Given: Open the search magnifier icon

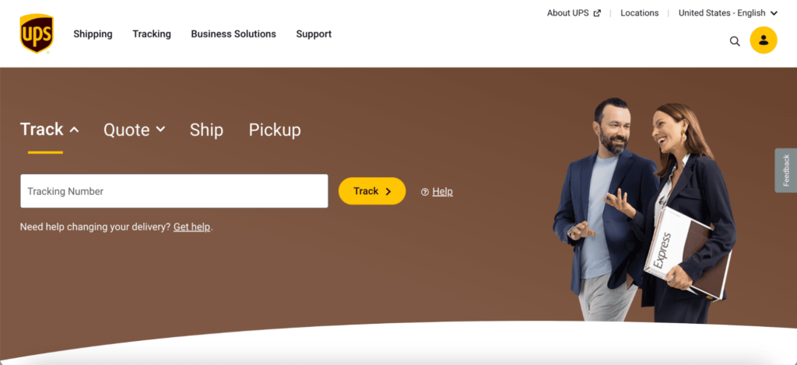Looking at the screenshot, I should 735,41.
